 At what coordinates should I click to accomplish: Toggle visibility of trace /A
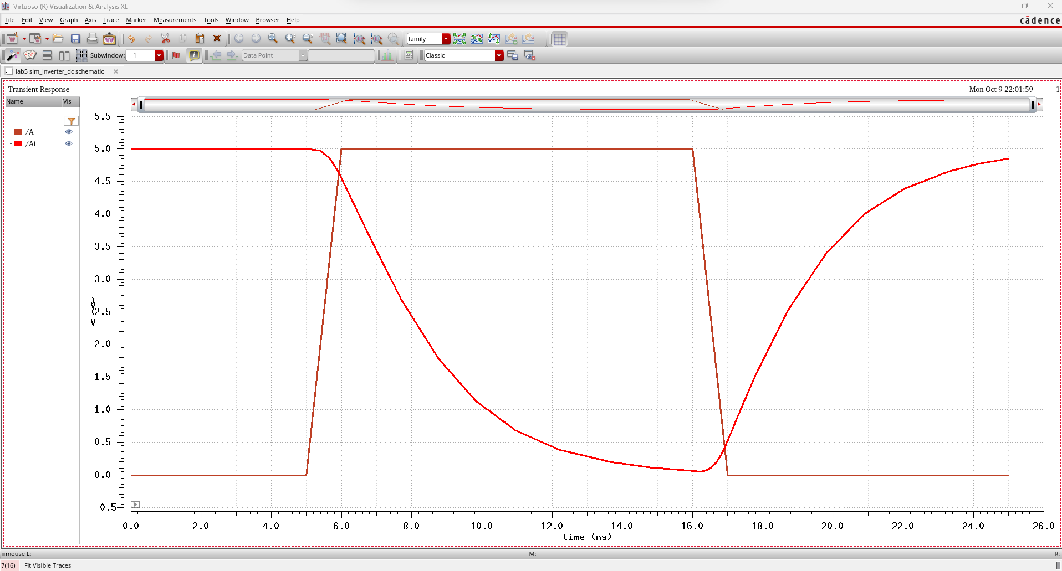tap(69, 132)
